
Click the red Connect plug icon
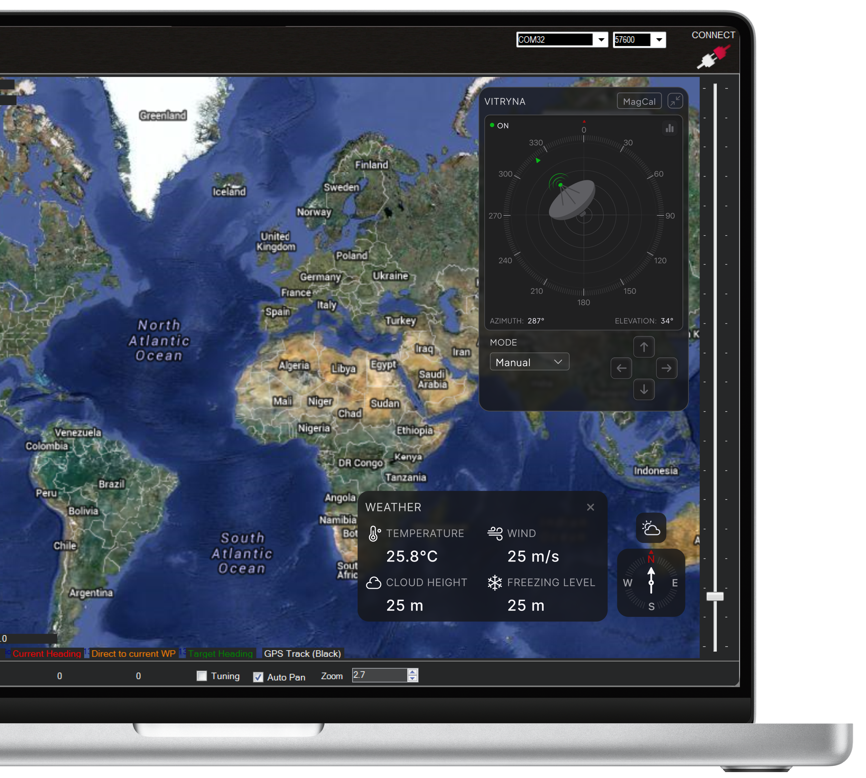click(713, 56)
